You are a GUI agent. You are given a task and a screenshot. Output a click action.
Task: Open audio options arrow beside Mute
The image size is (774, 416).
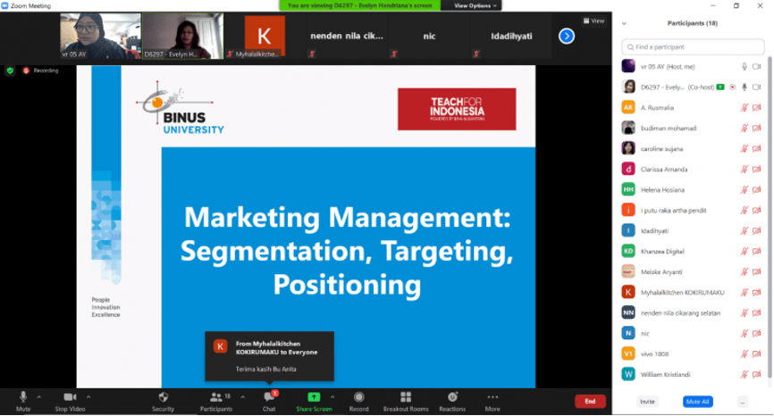point(39,396)
